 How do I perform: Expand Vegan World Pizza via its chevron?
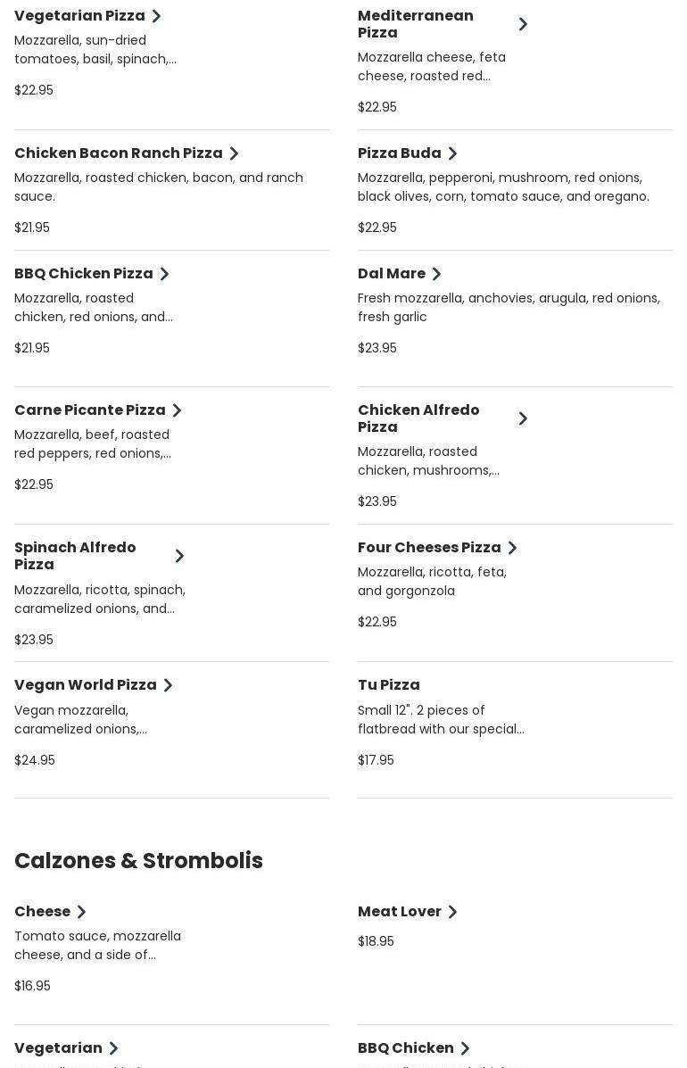click(x=168, y=685)
